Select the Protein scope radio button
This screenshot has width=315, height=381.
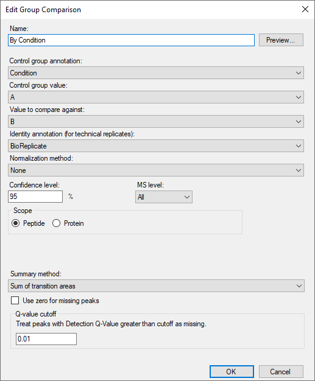(x=56, y=223)
